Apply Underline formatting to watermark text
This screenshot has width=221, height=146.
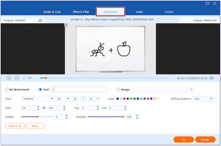(x=91, y=99)
